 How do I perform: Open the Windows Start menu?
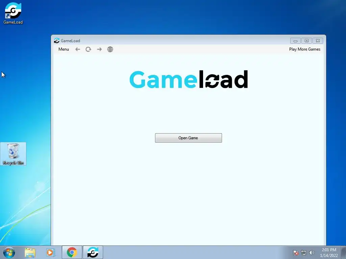pyautogui.click(x=9, y=252)
